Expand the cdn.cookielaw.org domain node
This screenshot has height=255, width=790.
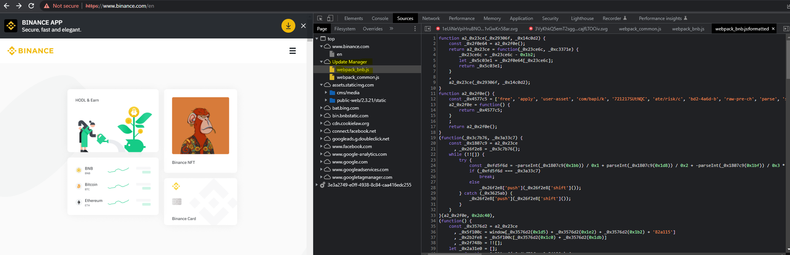coord(321,123)
